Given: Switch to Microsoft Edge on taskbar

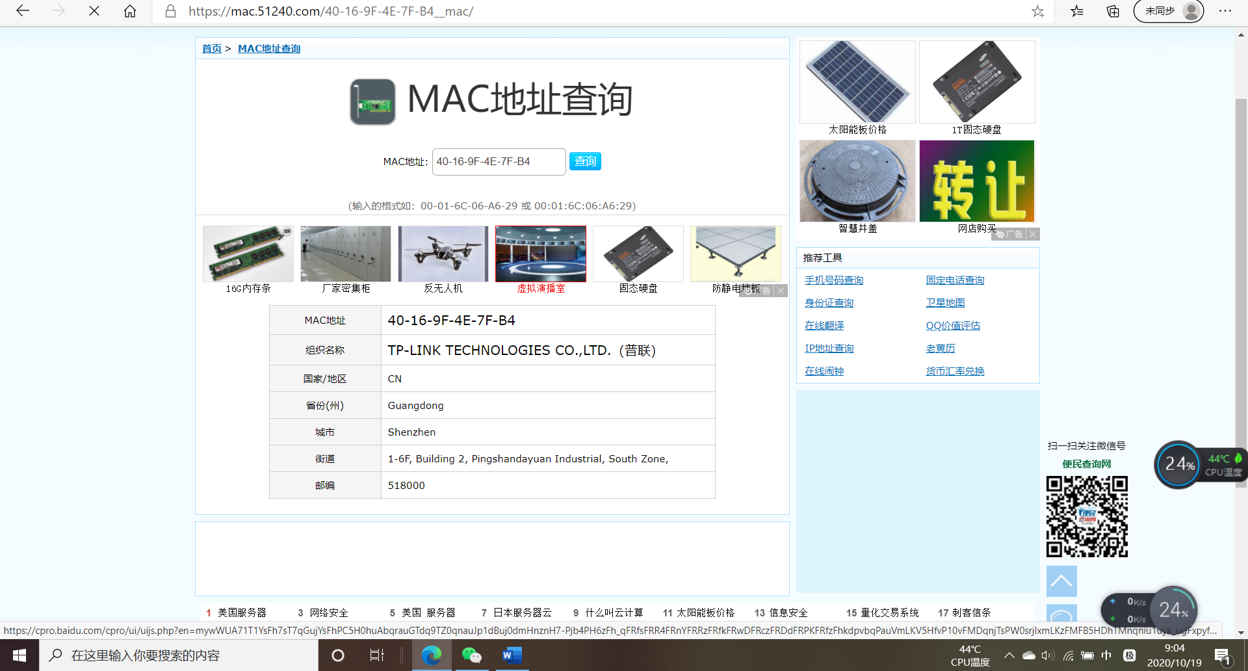Looking at the screenshot, I should pos(432,655).
